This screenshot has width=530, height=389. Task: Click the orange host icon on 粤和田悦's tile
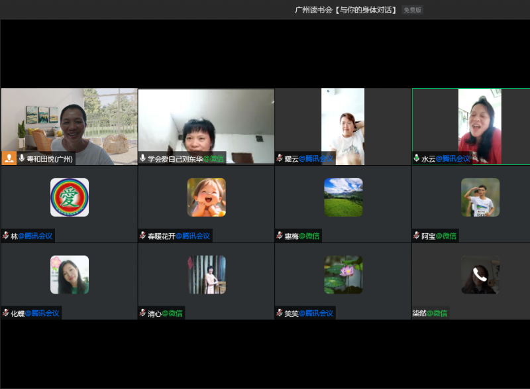(9, 158)
